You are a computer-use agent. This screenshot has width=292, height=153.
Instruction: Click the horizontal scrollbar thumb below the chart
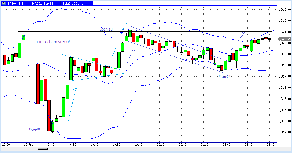[43, 149]
